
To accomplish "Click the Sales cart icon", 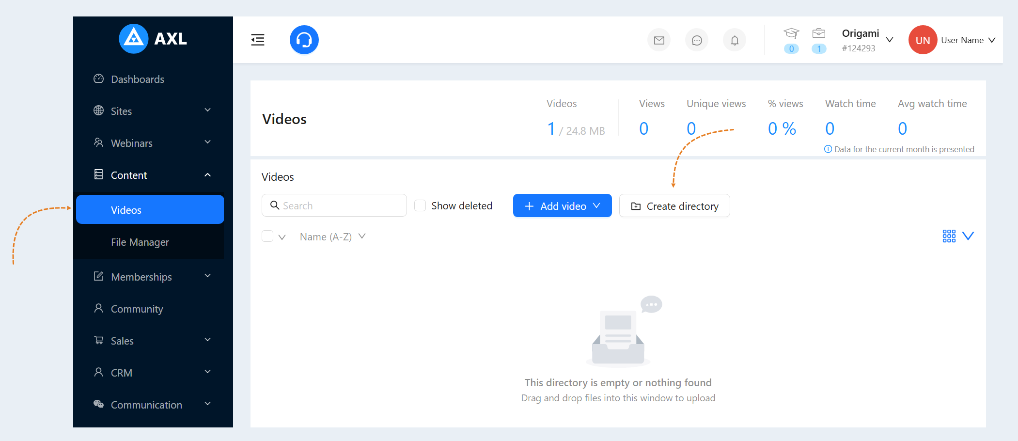I will point(98,340).
